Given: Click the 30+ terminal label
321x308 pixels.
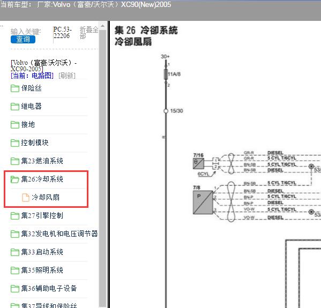Looking at the screenshot, I should click(x=165, y=56).
